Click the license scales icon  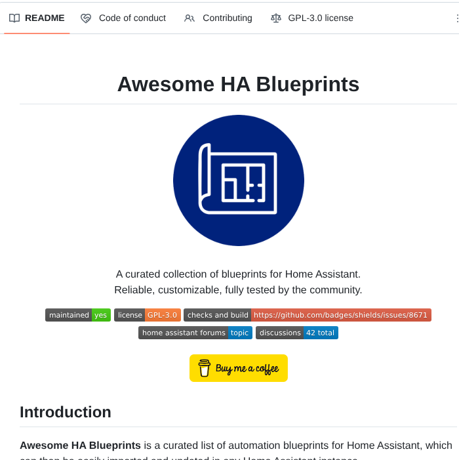276,18
